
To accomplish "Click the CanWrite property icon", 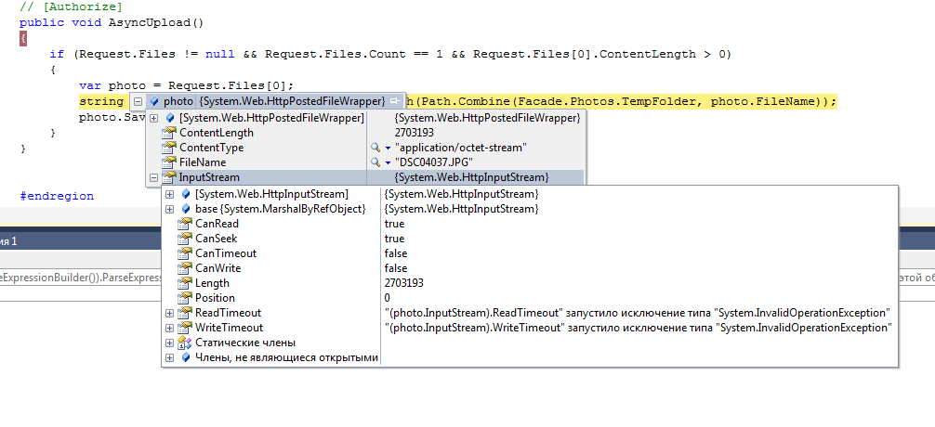I will tap(186, 268).
